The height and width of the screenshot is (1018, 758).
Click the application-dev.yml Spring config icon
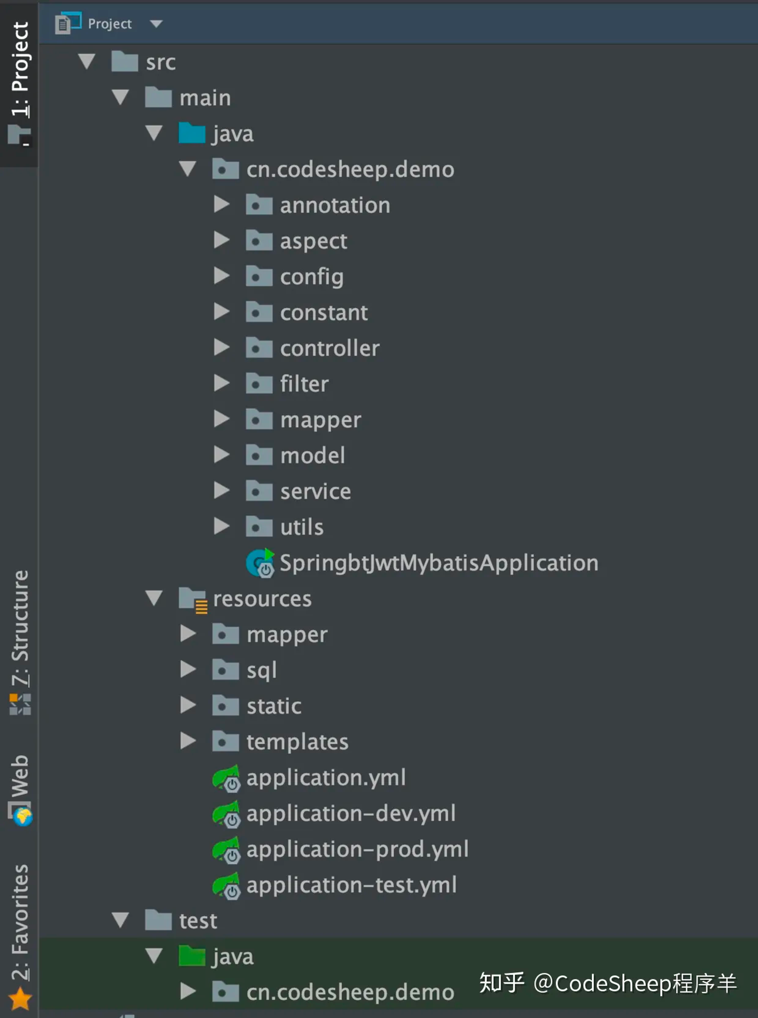(x=226, y=814)
